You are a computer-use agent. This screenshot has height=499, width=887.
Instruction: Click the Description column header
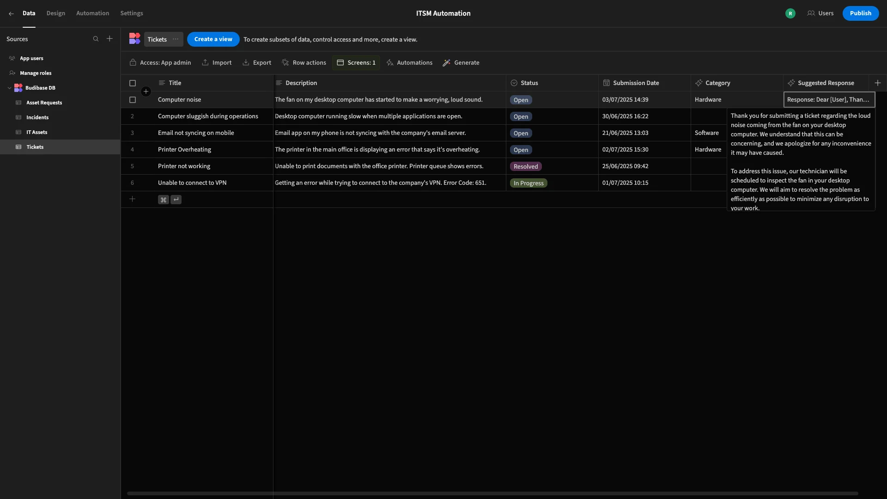389,83
